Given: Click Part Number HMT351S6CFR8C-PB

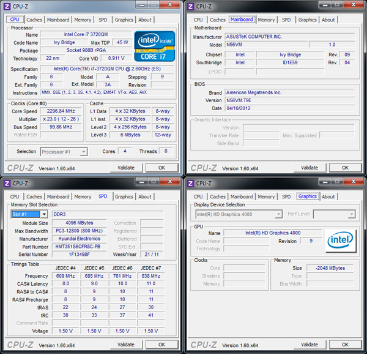Looking at the screenshot, I should pyautogui.click(x=80, y=247).
